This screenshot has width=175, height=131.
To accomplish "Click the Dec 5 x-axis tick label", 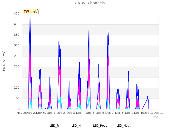I will 90,113.
